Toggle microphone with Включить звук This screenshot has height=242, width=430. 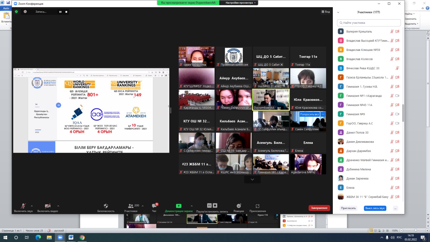click(x=23, y=206)
